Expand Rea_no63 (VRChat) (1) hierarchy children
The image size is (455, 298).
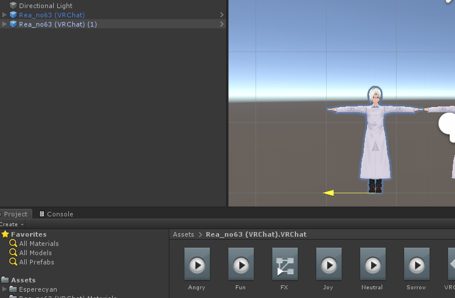point(5,24)
